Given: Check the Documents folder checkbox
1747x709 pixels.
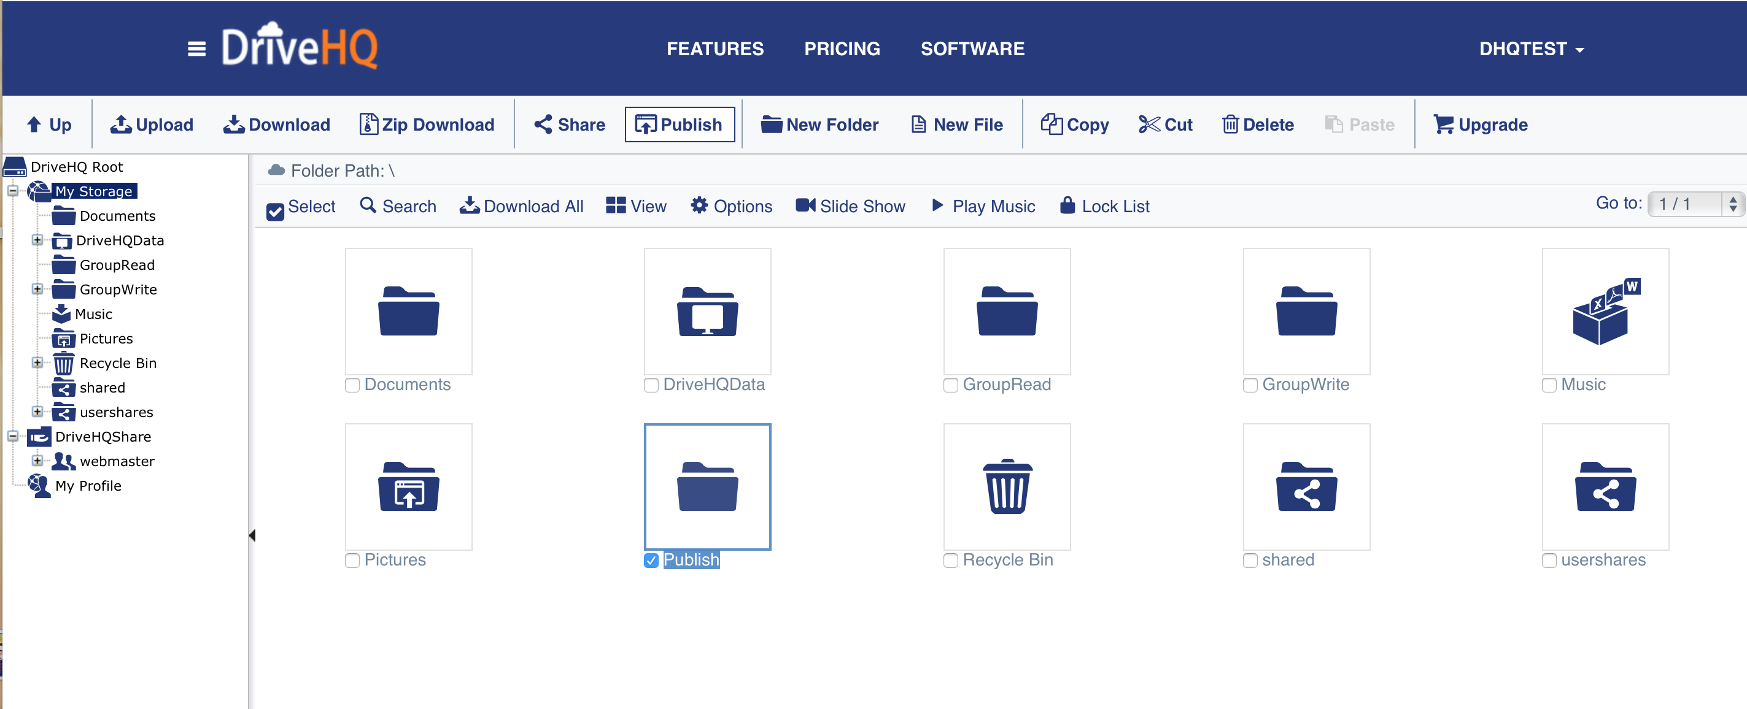Looking at the screenshot, I should [352, 385].
